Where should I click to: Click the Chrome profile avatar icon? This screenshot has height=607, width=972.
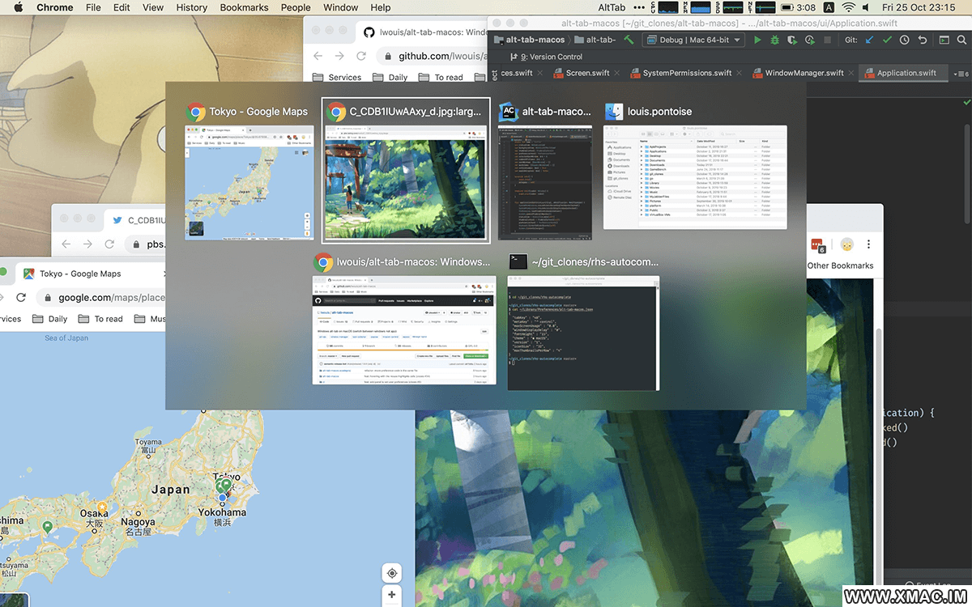coord(846,244)
